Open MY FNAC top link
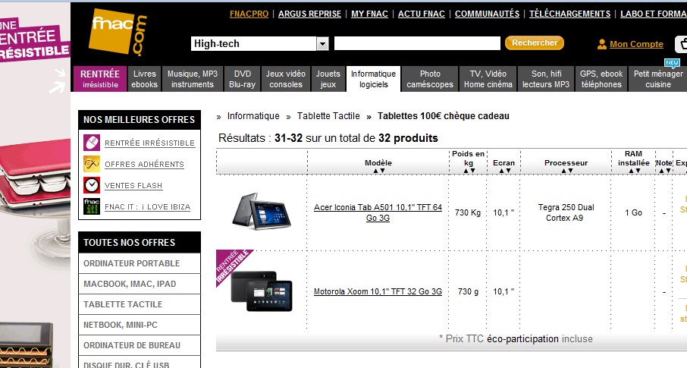This screenshot has width=687, height=368. coord(369,14)
